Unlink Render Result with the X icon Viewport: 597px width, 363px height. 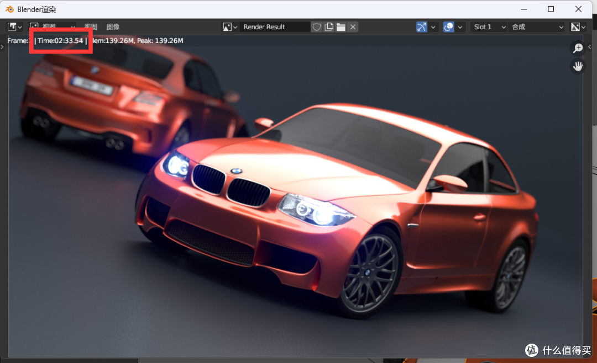pos(353,27)
